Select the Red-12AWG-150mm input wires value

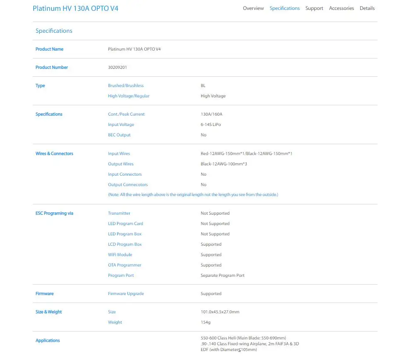pos(246,154)
